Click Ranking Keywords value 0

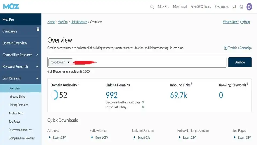click(221, 95)
